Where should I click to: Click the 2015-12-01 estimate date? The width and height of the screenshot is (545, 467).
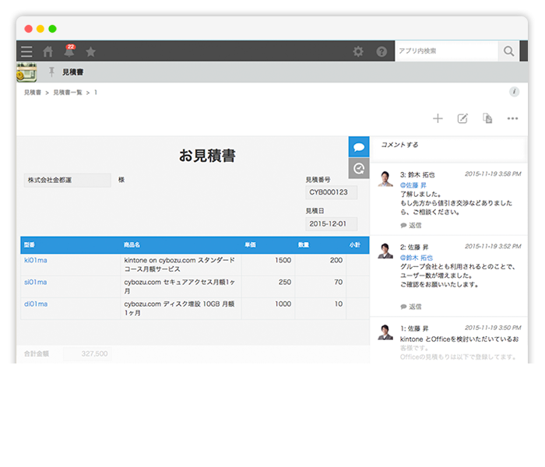tap(331, 224)
